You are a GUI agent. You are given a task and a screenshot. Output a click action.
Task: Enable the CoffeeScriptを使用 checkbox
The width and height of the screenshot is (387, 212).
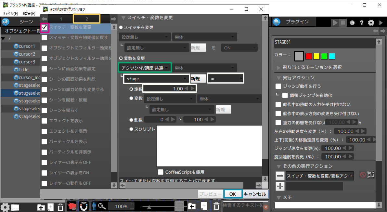pos(161,172)
